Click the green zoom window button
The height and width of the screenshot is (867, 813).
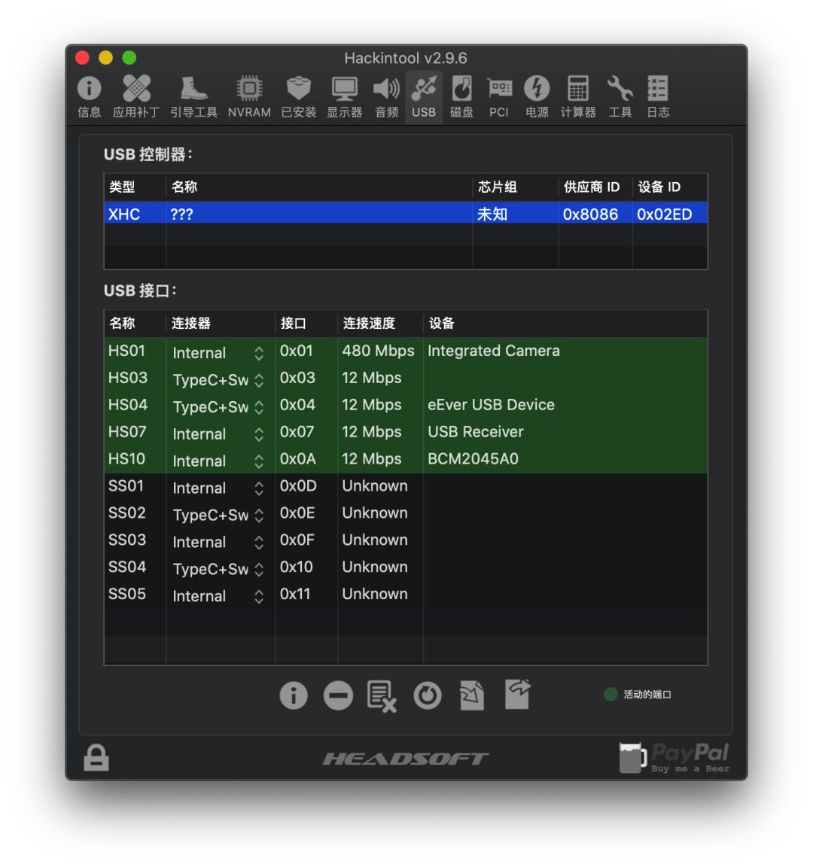pyautogui.click(x=129, y=57)
